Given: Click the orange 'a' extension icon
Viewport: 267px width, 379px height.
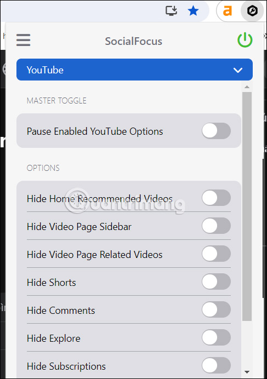Looking at the screenshot, I should (x=228, y=11).
